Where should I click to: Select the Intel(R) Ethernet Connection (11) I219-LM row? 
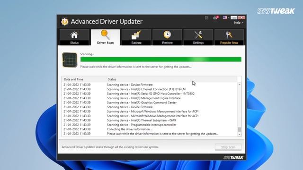click(x=150, y=89)
